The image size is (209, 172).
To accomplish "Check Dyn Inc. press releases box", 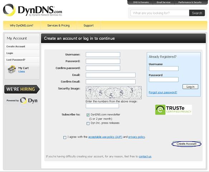I will [x=88, y=123].
